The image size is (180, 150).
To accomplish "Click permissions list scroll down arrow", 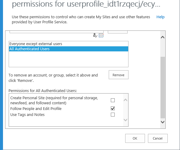I will pos(125,120).
